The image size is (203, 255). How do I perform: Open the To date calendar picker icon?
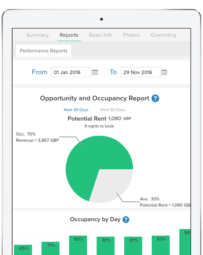pos(164,72)
